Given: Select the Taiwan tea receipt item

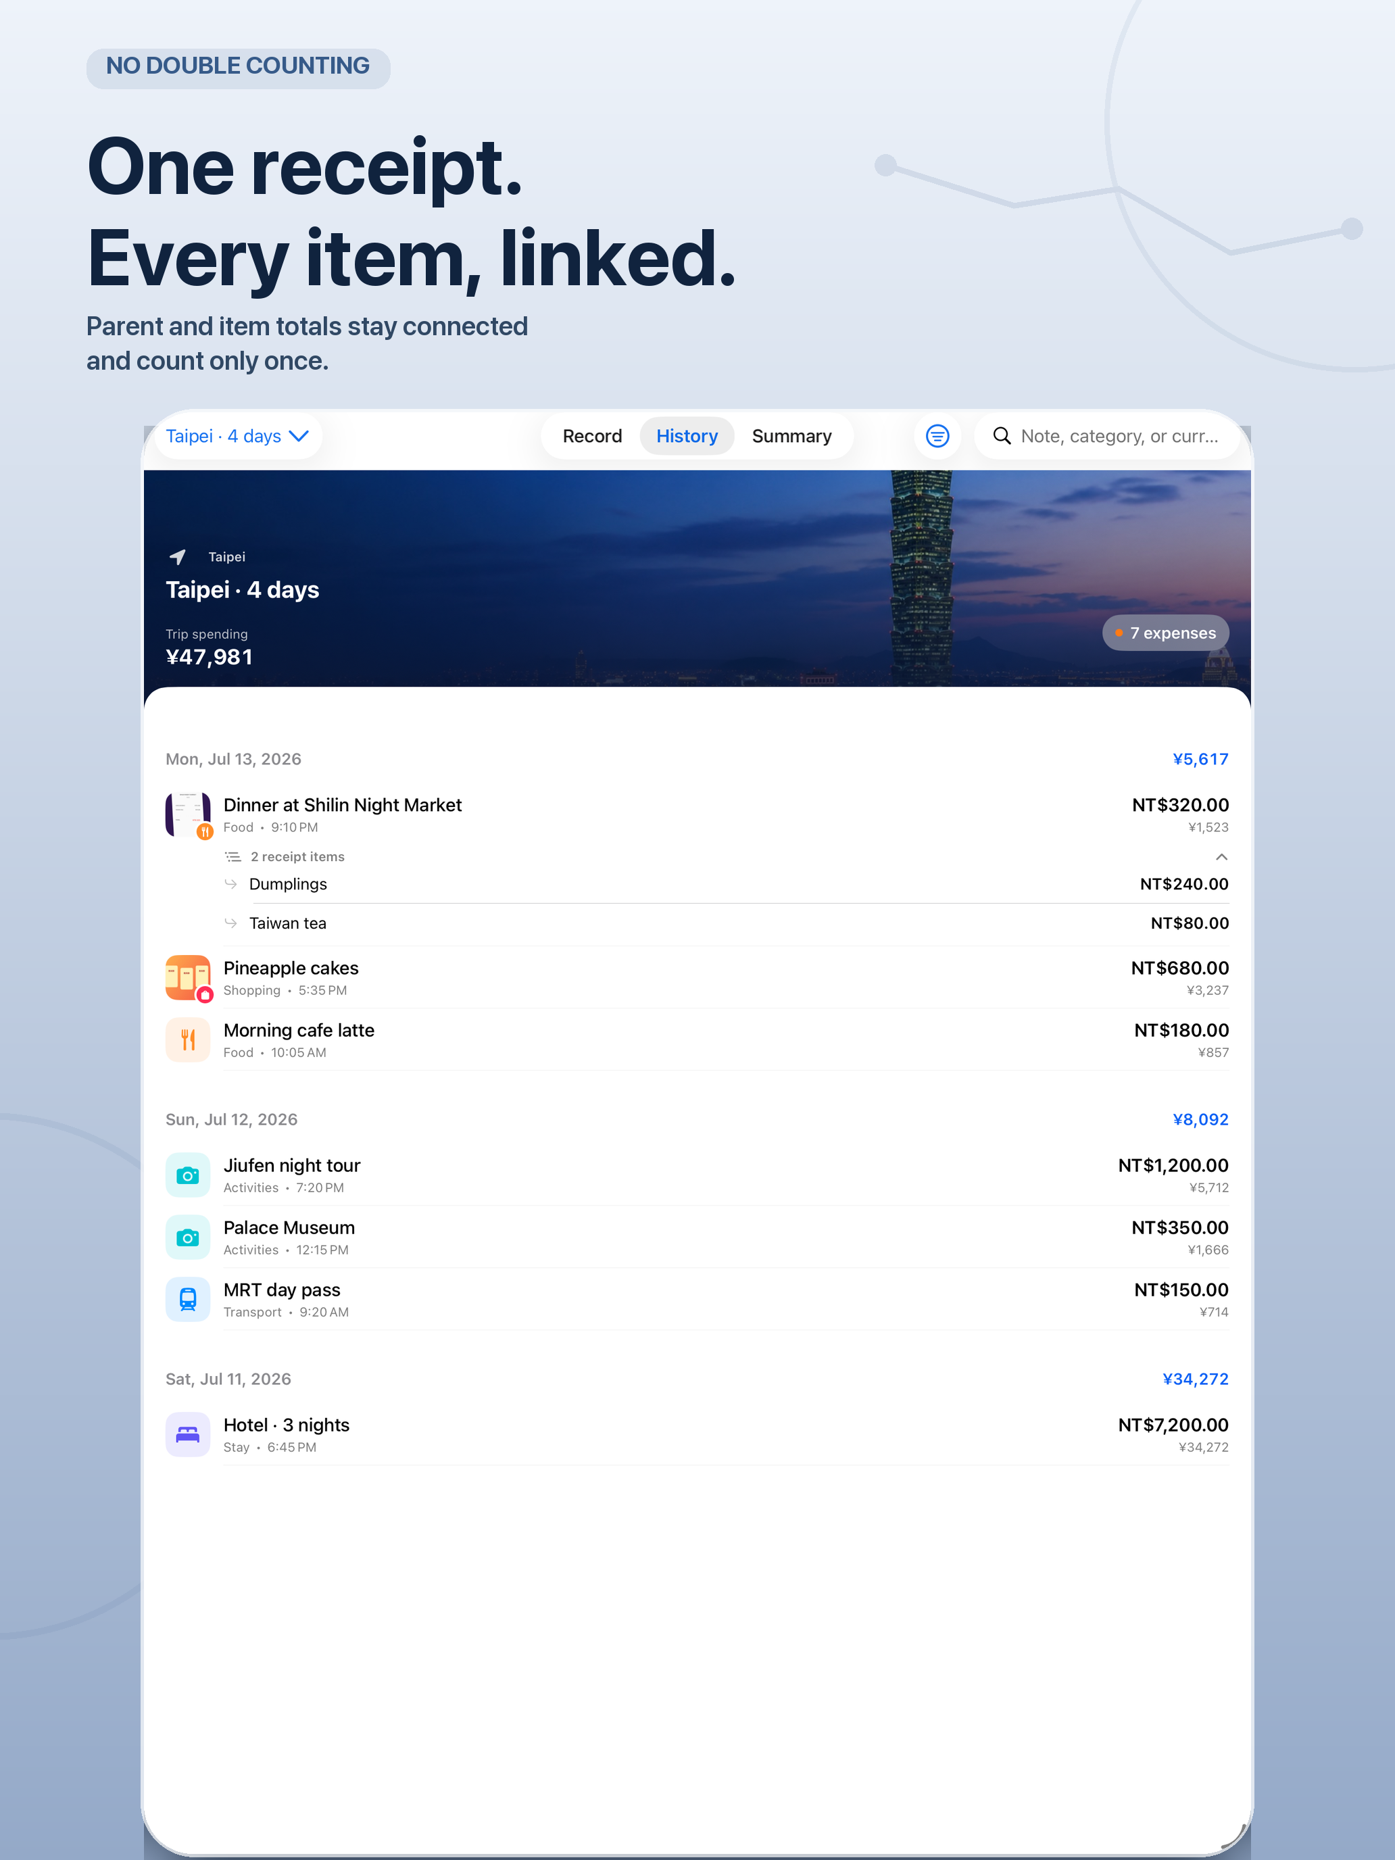Looking at the screenshot, I should 727,923.
